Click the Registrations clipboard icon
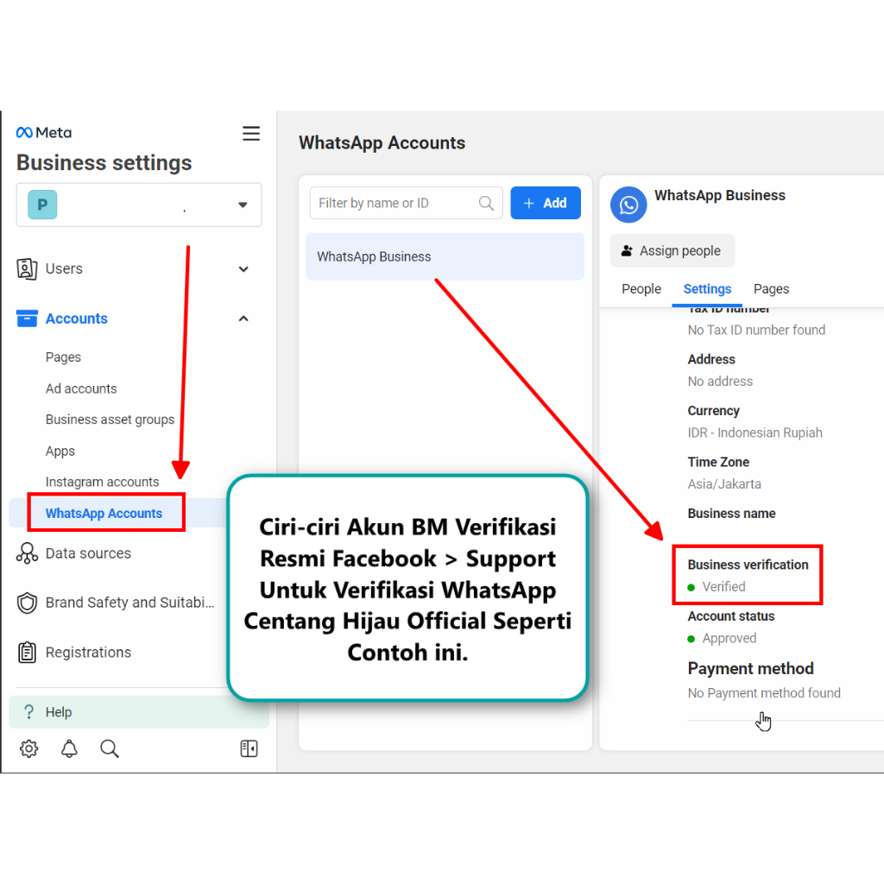This screenshot has width=884, height=884. point(26,653)
